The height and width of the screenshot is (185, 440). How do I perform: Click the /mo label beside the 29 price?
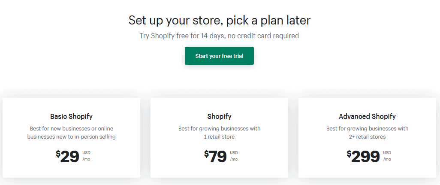[x=86, y=159]
